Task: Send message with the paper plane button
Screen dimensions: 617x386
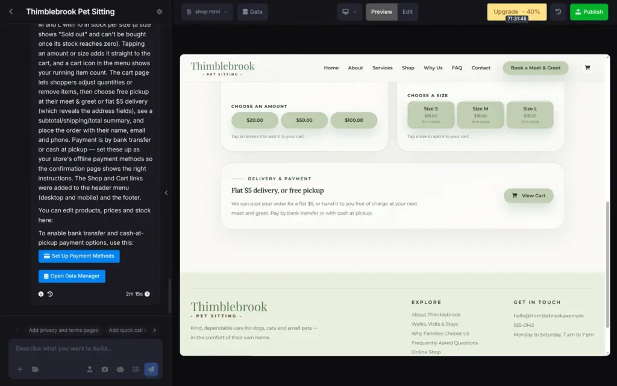Action: coord(151,369)
